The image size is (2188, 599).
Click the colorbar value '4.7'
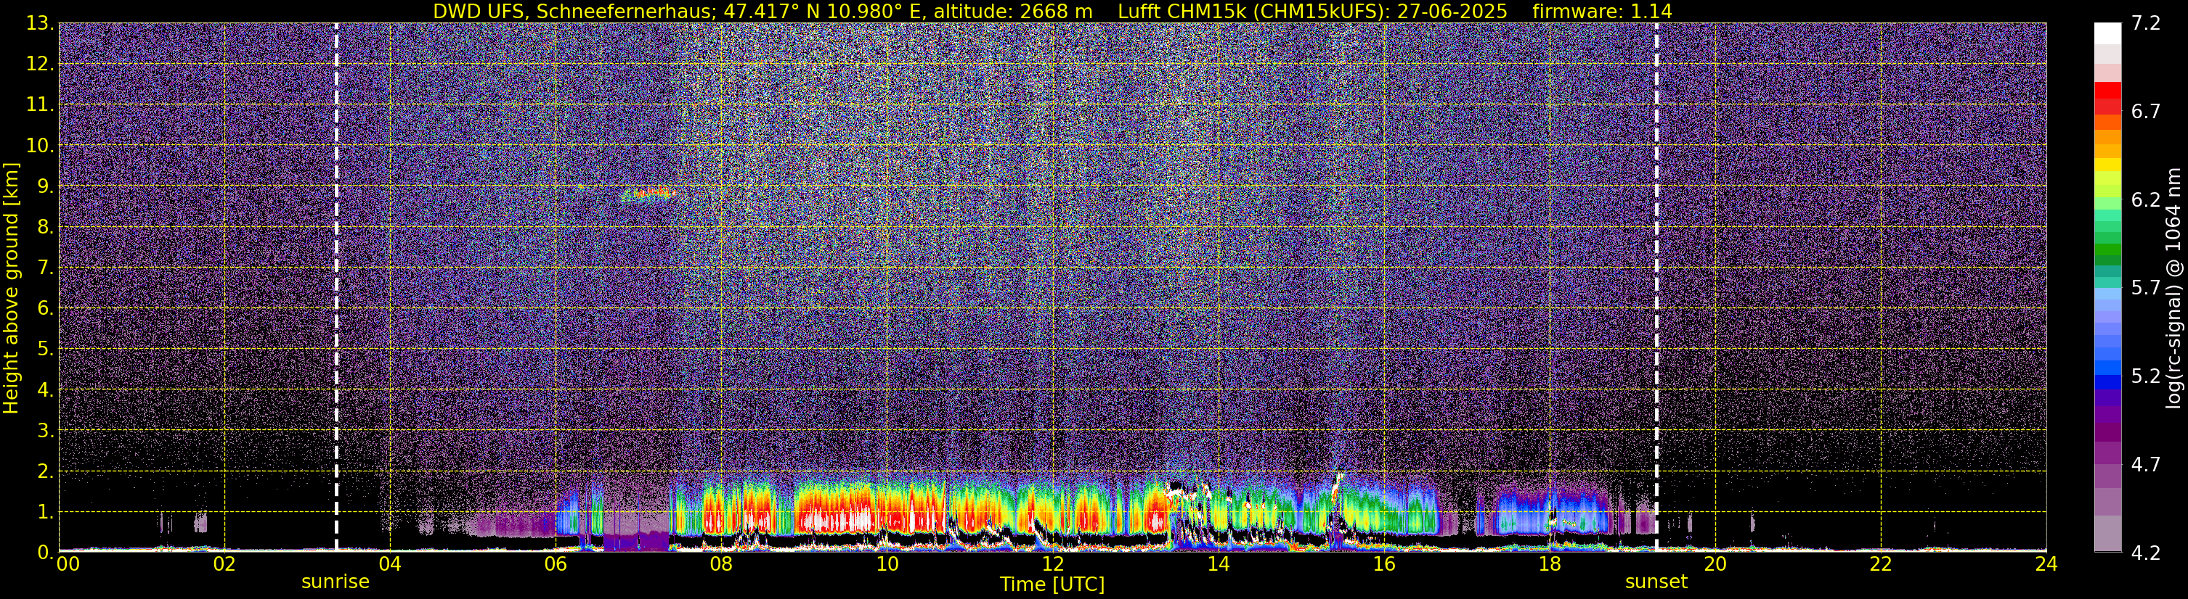pyautogui.click(x=2146, y=465)
